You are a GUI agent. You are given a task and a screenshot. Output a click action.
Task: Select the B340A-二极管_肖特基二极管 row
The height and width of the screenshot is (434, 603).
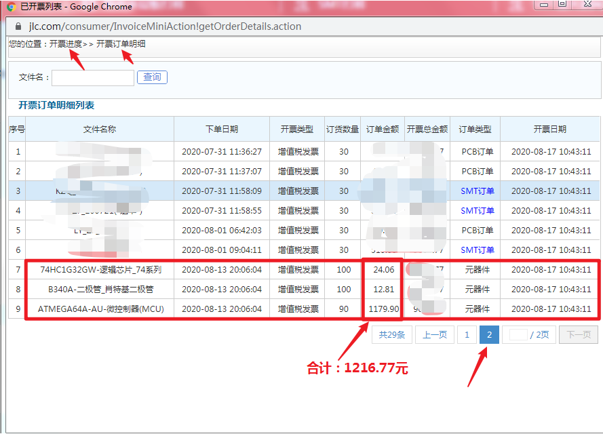(x=100, y=290)
